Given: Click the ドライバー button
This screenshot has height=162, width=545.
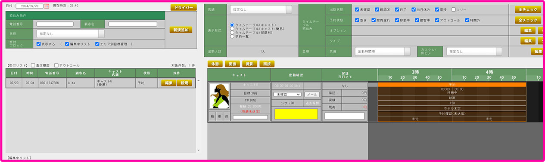Looking at the screenshot, I should 184,7.
